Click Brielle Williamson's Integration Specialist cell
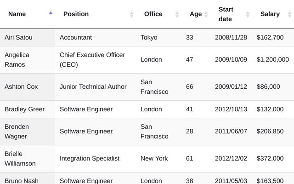The image size is (294, 184). [90, 158]
